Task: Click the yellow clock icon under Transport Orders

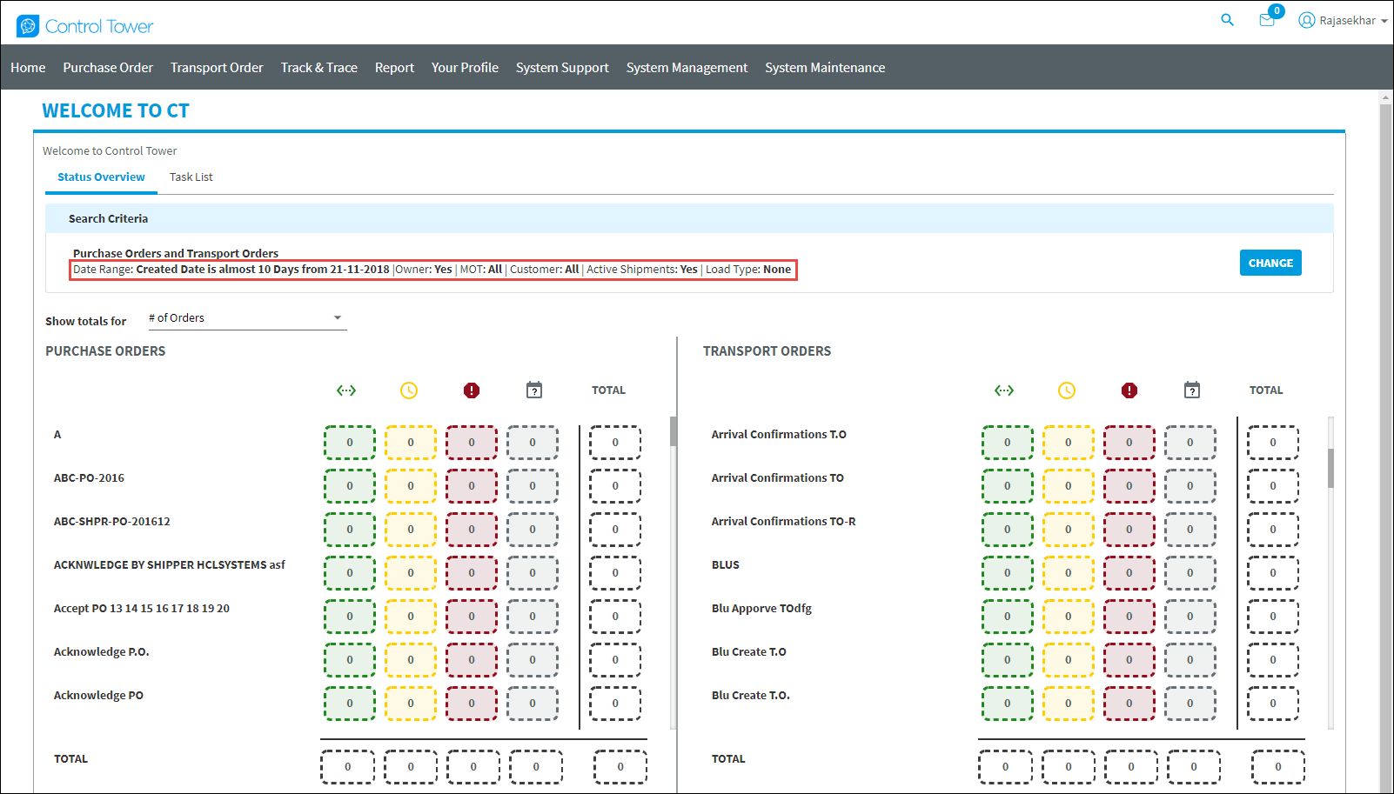Action: (x=1067, y=390)
